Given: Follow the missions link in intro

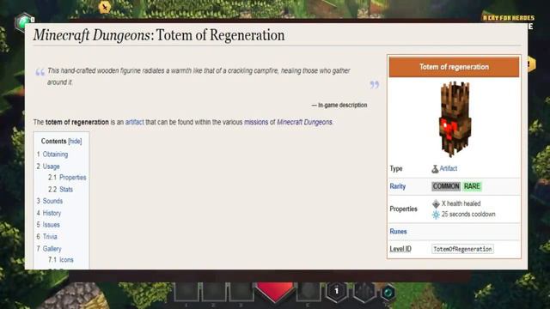Looking at the screenshot, I should click(x=256, y=122).
